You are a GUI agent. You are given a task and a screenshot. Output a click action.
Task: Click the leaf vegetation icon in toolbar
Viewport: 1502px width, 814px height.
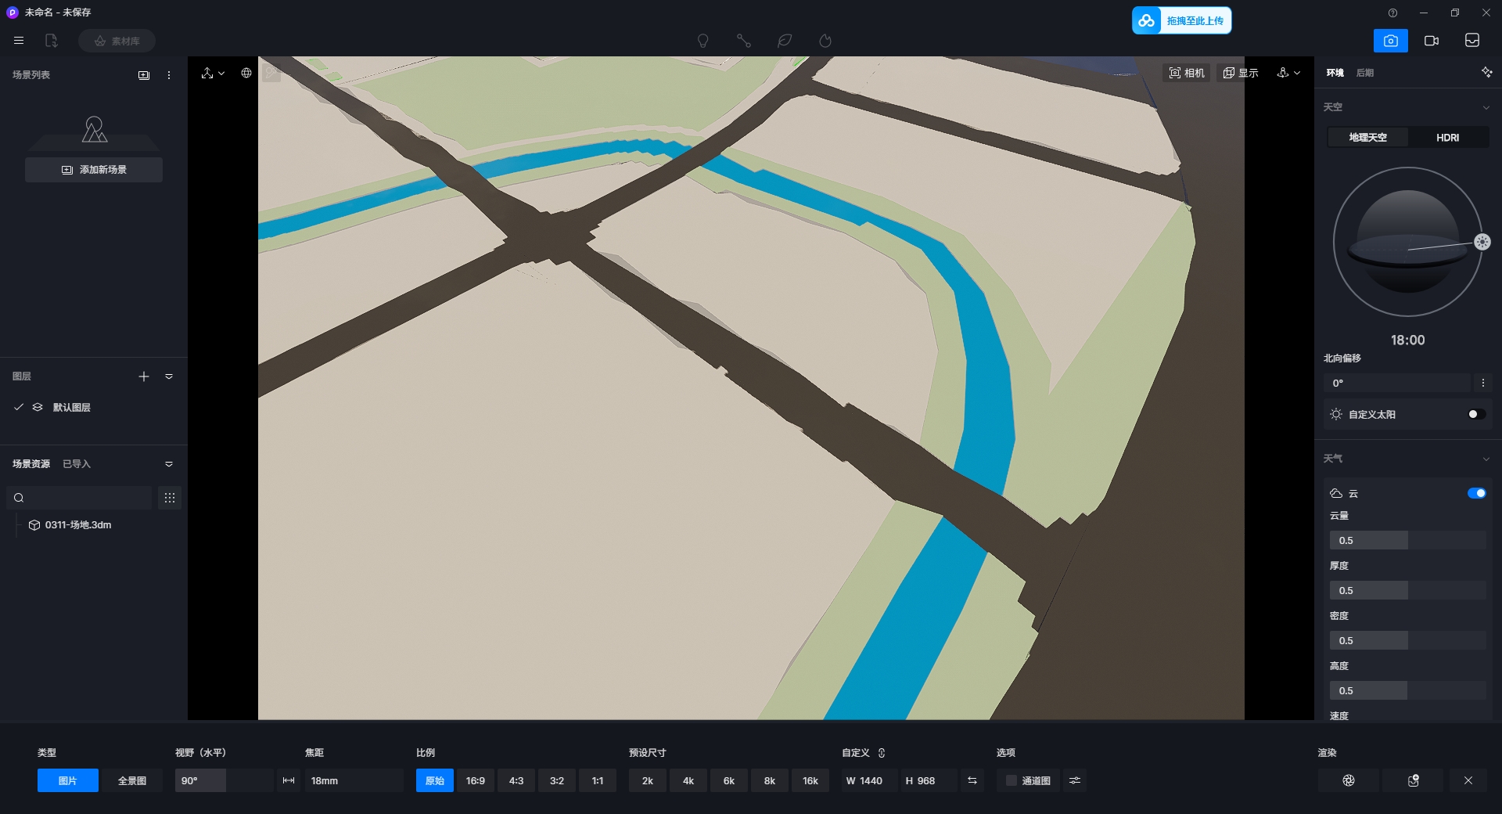[x=784, y=41]
